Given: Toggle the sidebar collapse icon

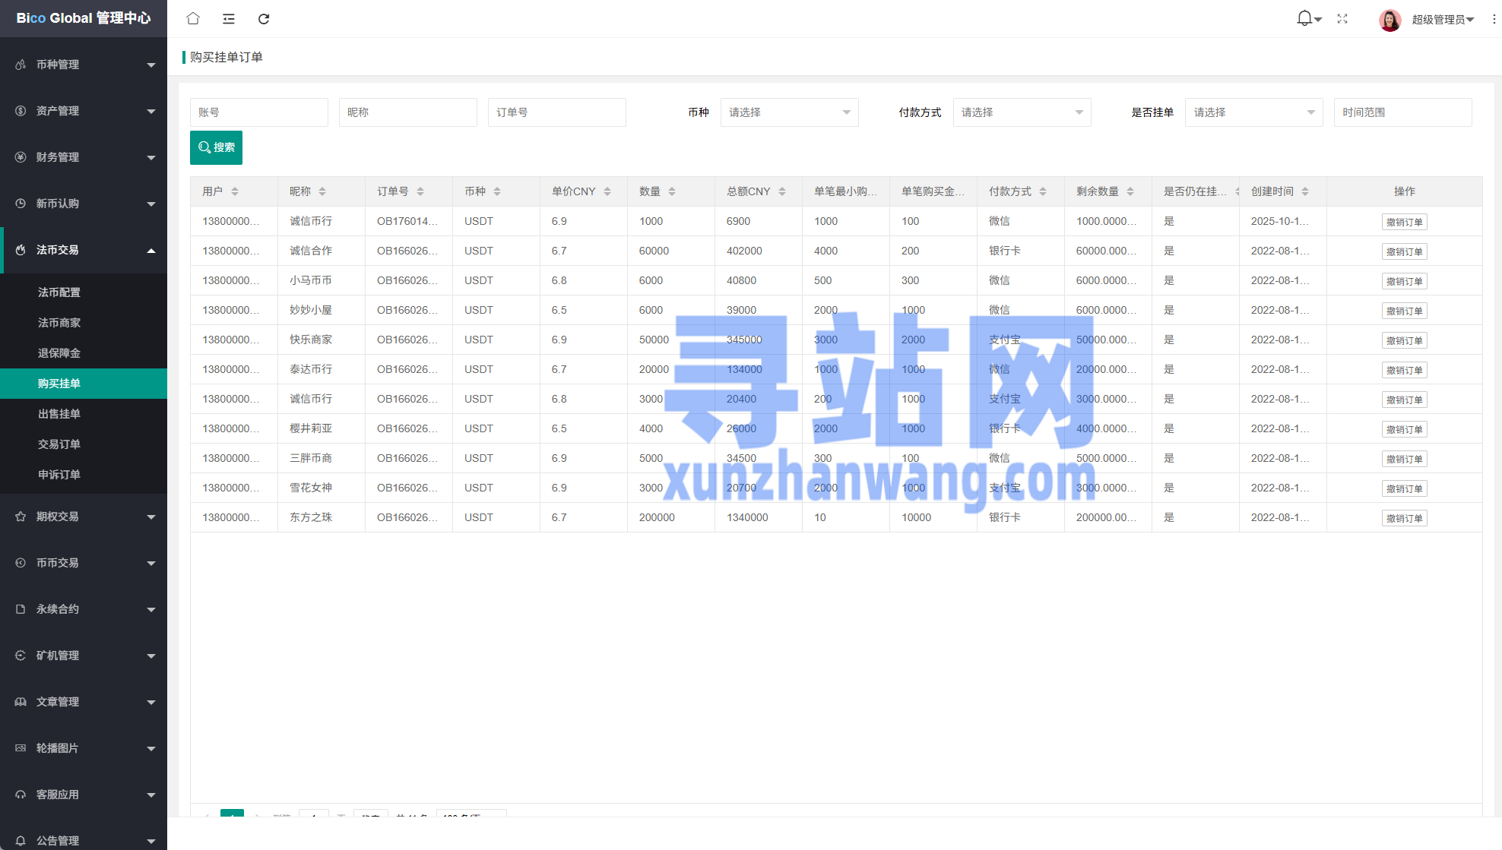Looking at the screenshot, I should 229,19.
